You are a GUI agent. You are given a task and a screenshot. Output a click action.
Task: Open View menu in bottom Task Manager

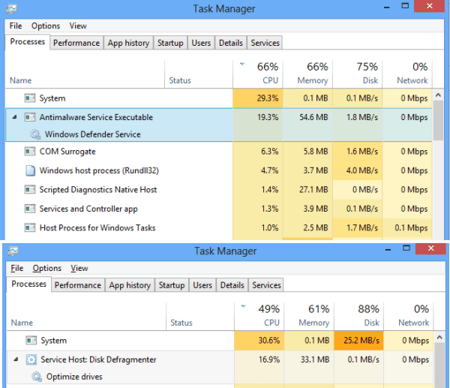pos(79,268)
